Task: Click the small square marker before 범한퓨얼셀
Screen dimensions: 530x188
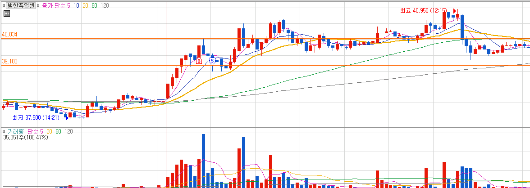Action: (4, 6)
